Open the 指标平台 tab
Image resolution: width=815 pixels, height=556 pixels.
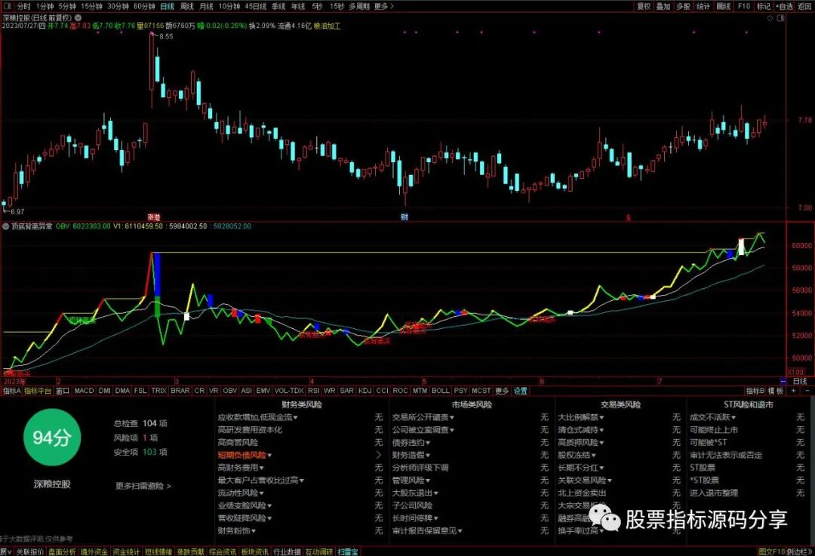[38, 391]
